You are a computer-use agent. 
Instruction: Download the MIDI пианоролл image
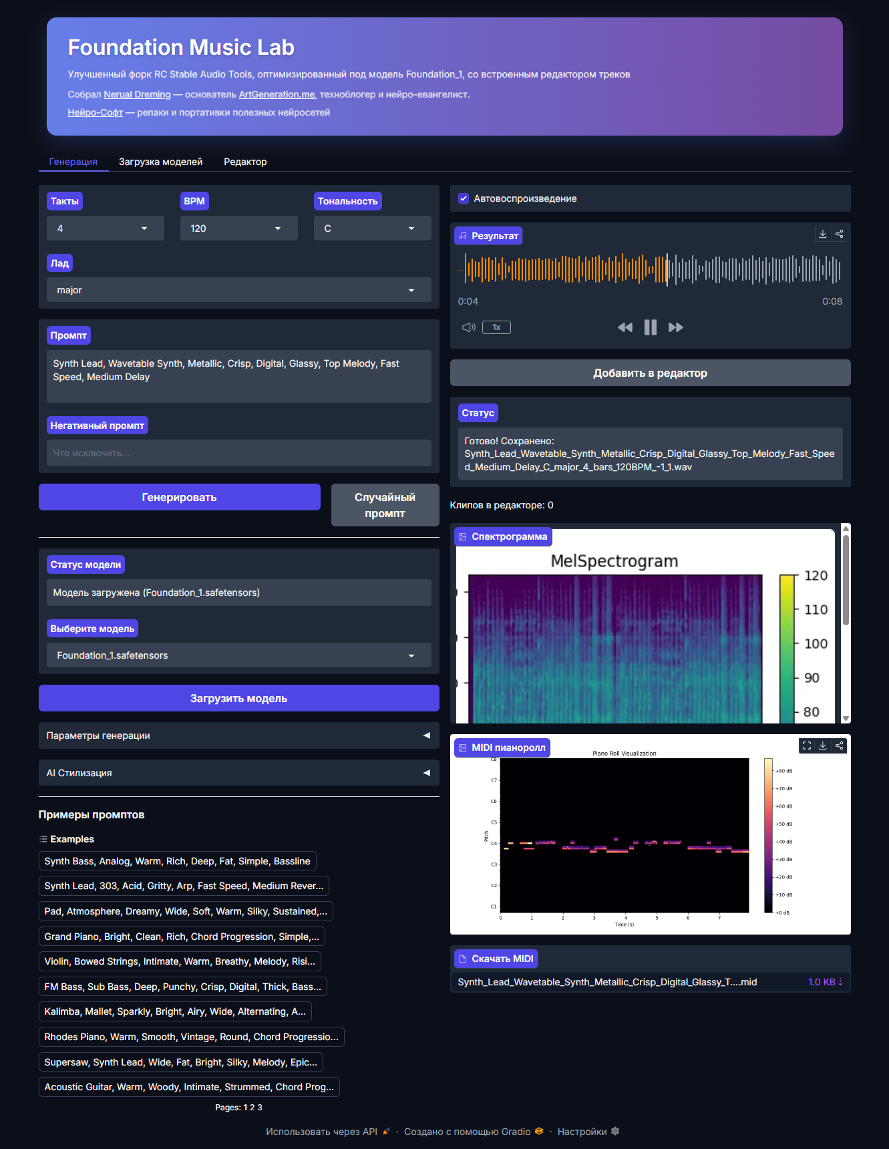point(823,746)
